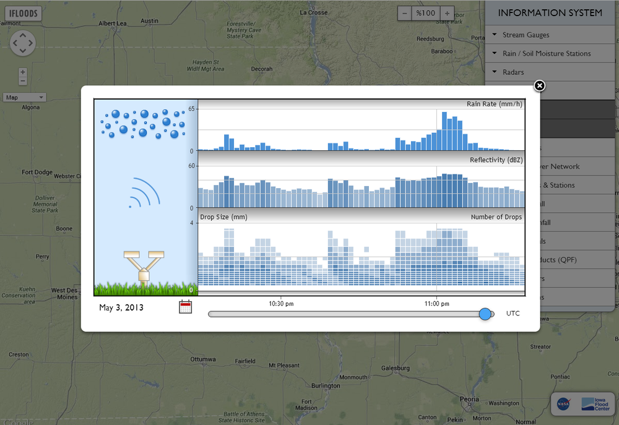Expand the Radars section
Image resolution: width=619 pixels, height=425 pixels.
pos(513,72)
